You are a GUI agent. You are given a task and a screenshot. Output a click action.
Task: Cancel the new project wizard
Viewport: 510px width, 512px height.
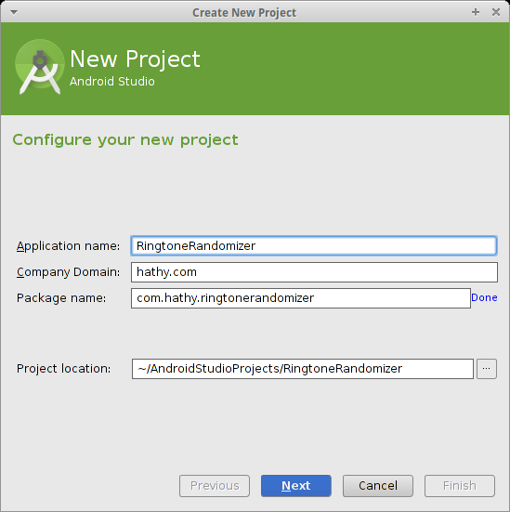click(378, 486)
